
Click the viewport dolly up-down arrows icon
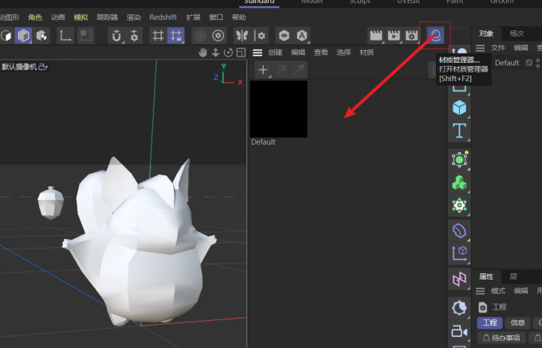[x=215, y=53]
